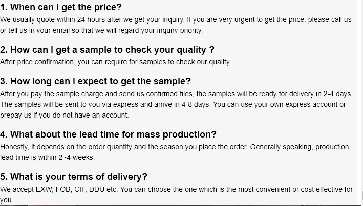
Task: Click the word "DDU" in the delivery terms
Action: (x=98, y=189)
